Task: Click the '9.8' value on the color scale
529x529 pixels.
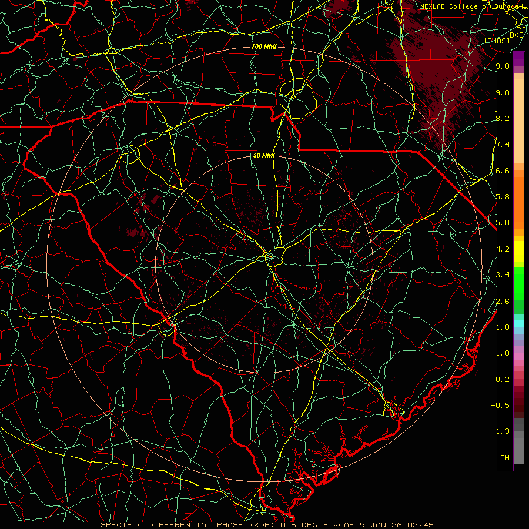Action: coord(503,66)
